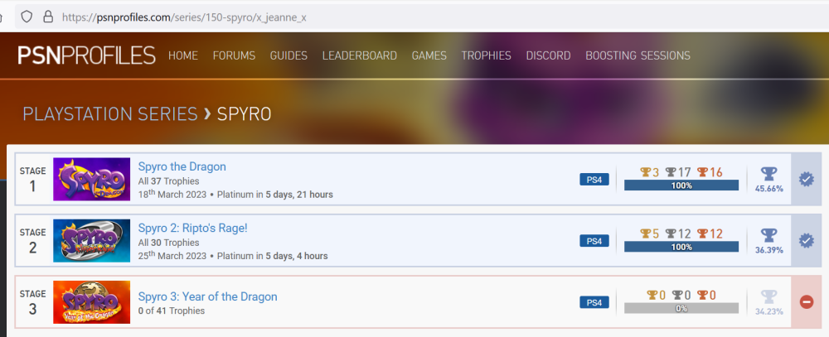Click the verified badge on Spyro the Dragon row
Viewport: 829px width, 337px height.
[806, 179]
